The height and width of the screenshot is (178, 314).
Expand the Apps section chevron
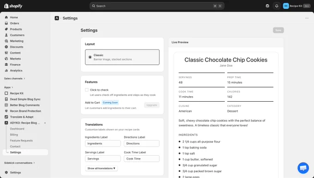12,87
